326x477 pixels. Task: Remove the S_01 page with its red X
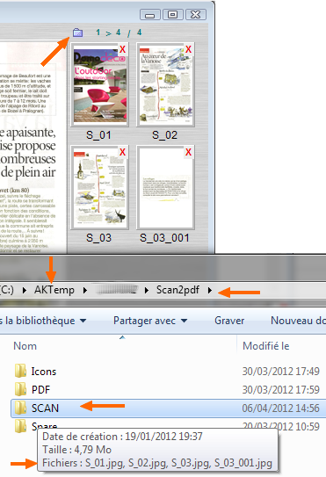(122, 49)
